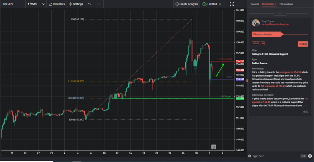
Task: Click the 1st Support line text
Action: point(226,97)
